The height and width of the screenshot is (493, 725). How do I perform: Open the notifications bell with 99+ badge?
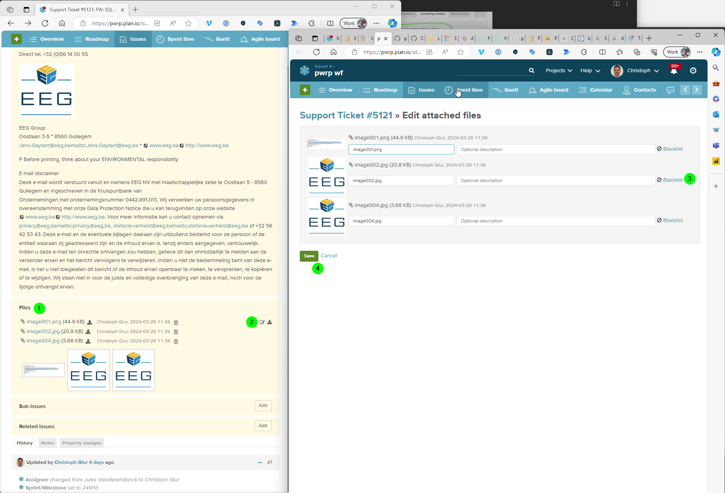point(674,70)
